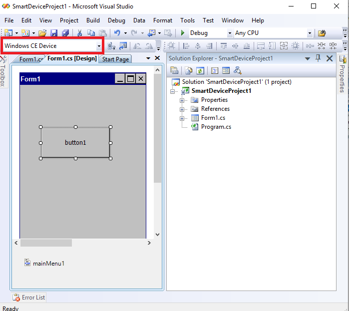Switch to the Start Page tab
Viewport: 349px width, 311px height.
(115, 59)
